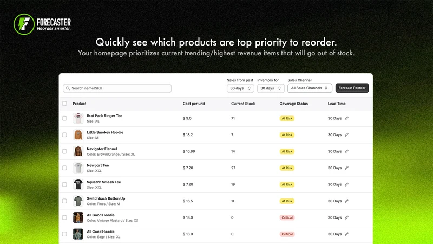Check the Sage All Good Hoodie row
433x244 pixels.
[64, 234]
